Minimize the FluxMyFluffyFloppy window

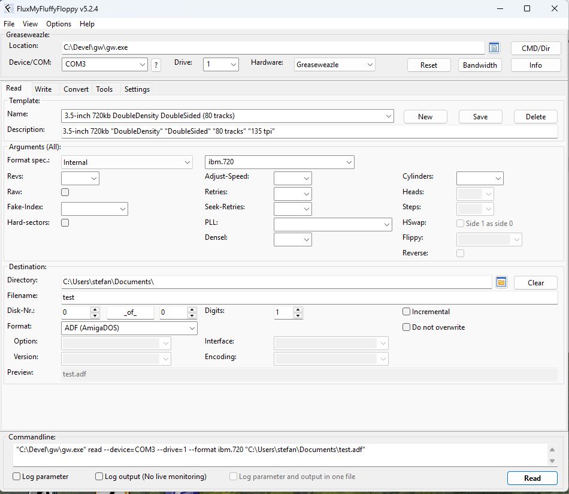pos(500,9)
